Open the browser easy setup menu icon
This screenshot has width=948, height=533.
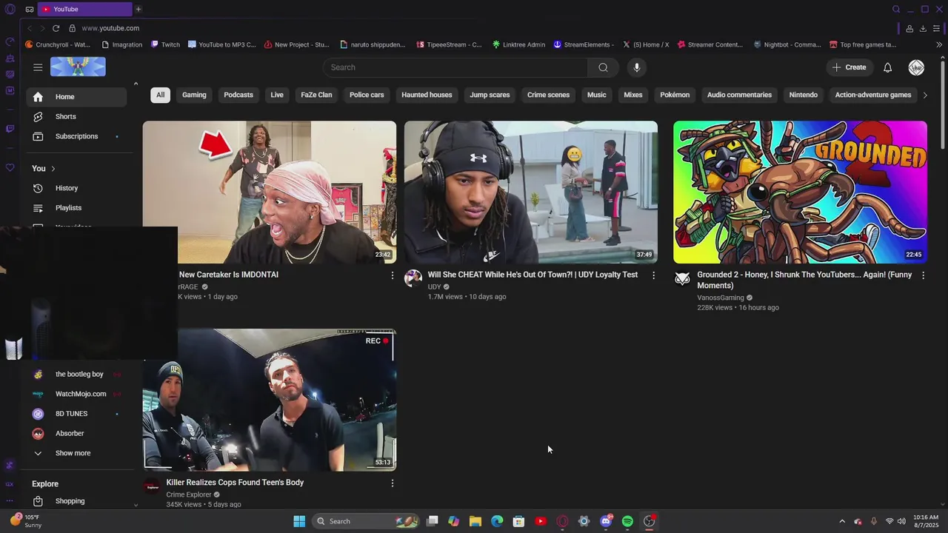(936, 28)
